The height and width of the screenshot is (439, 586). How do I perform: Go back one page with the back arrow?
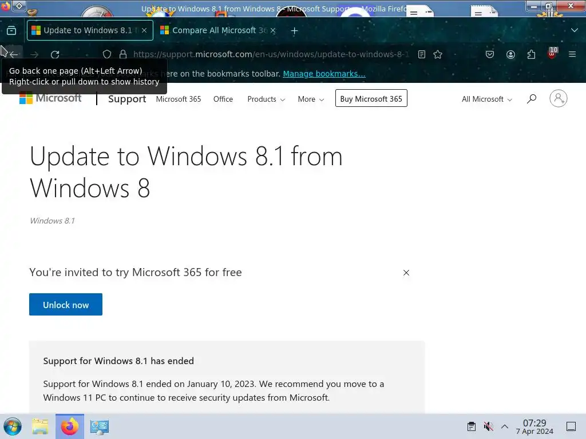point(14,54)
